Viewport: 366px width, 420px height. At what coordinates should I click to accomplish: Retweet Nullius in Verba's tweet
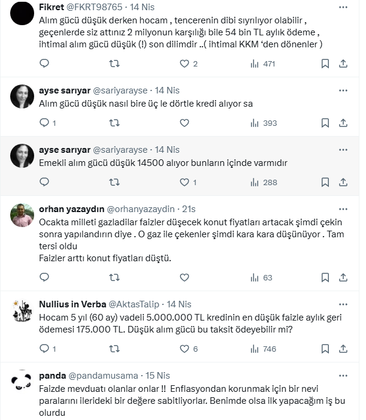pos(113,349)
